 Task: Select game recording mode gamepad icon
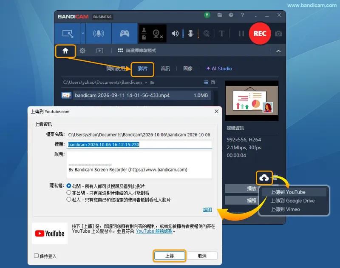click(x=125, y=34)
